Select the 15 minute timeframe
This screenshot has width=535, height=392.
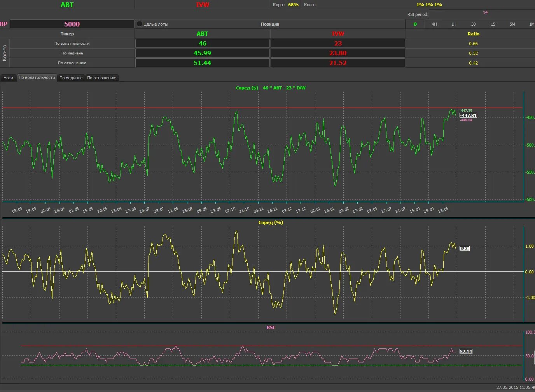click(493, 24)
